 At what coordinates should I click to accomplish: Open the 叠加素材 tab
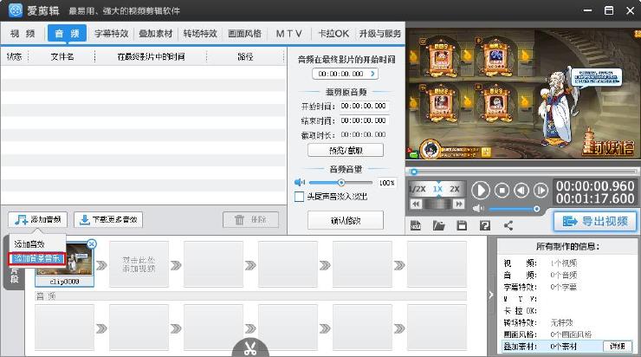point(156,34)
